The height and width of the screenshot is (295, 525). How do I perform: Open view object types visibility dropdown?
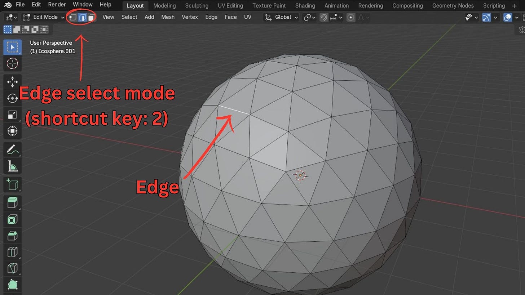472,17
